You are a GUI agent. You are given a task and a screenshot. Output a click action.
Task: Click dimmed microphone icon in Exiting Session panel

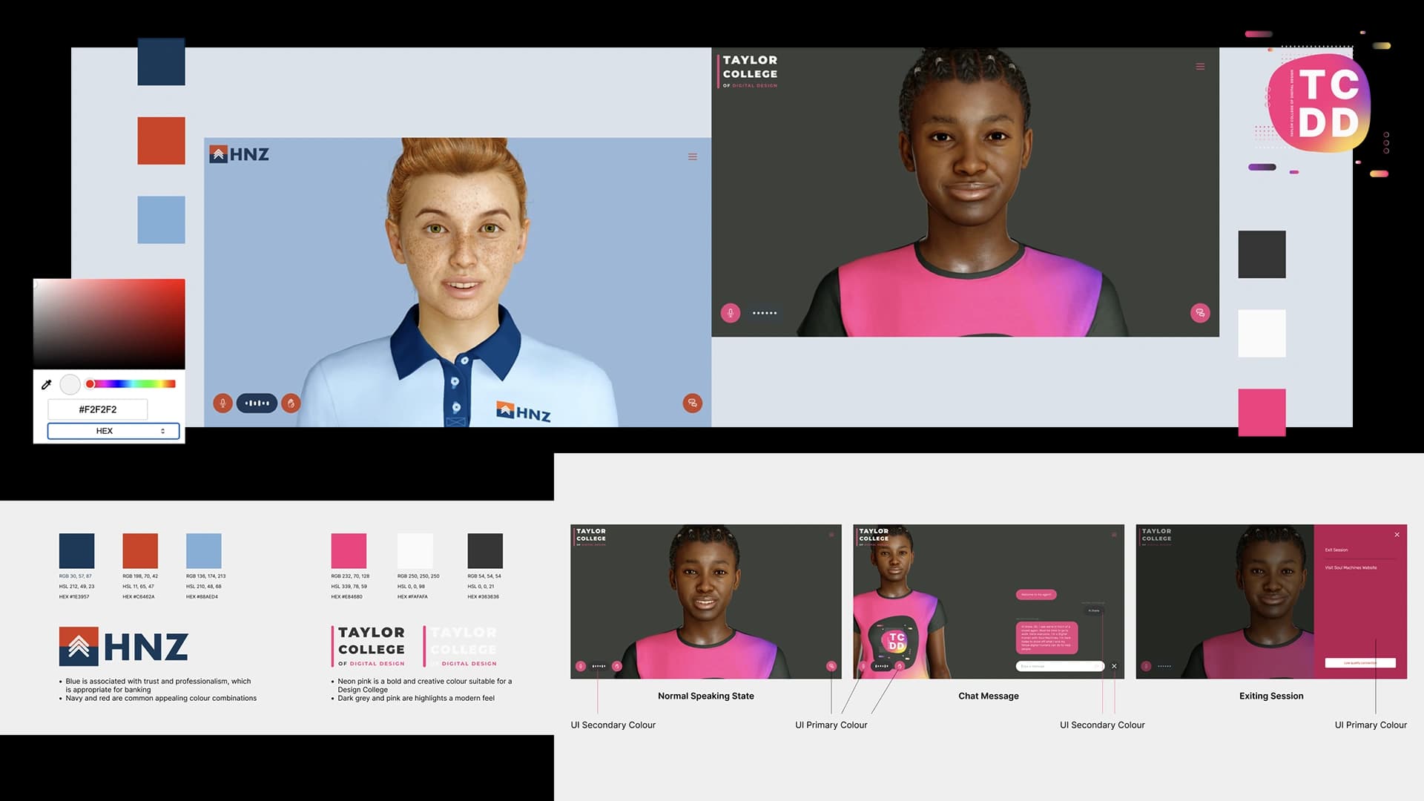(1146, 666)
